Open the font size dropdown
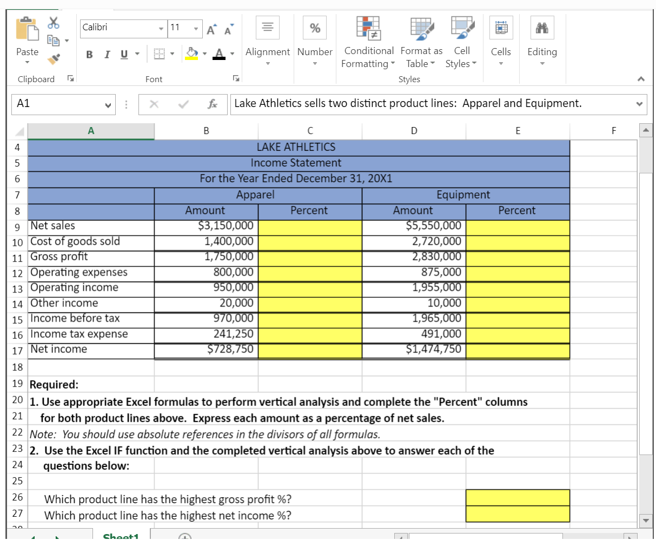Screen dimensions: 656x540 click(197, 28)
